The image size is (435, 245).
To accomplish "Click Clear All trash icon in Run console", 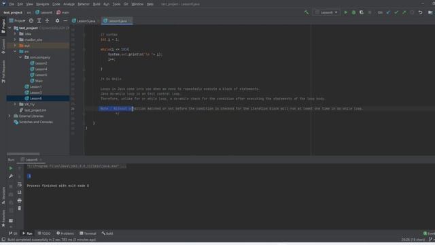I will click(20, 208).
